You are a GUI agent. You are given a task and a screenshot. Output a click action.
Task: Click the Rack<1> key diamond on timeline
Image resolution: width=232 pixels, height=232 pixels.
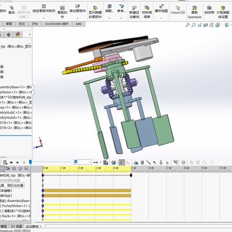pyautogui.click(x=43, y=216)
